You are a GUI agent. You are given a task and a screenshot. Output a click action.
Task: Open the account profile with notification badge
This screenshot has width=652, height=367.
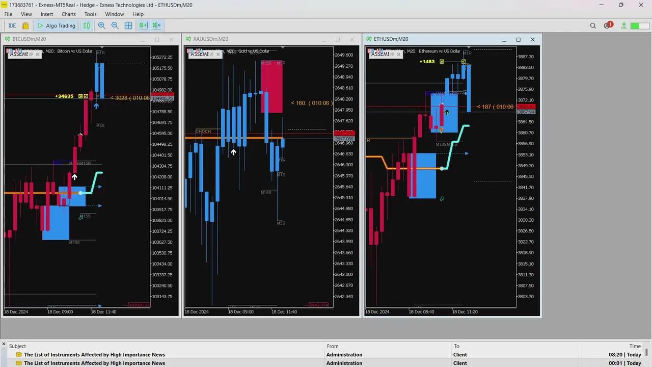click(x=608, y=25)
